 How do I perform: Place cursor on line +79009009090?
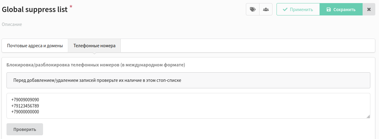[25, 100]
